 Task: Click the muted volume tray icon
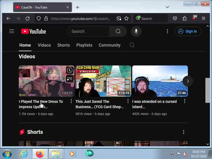point(185,154)
